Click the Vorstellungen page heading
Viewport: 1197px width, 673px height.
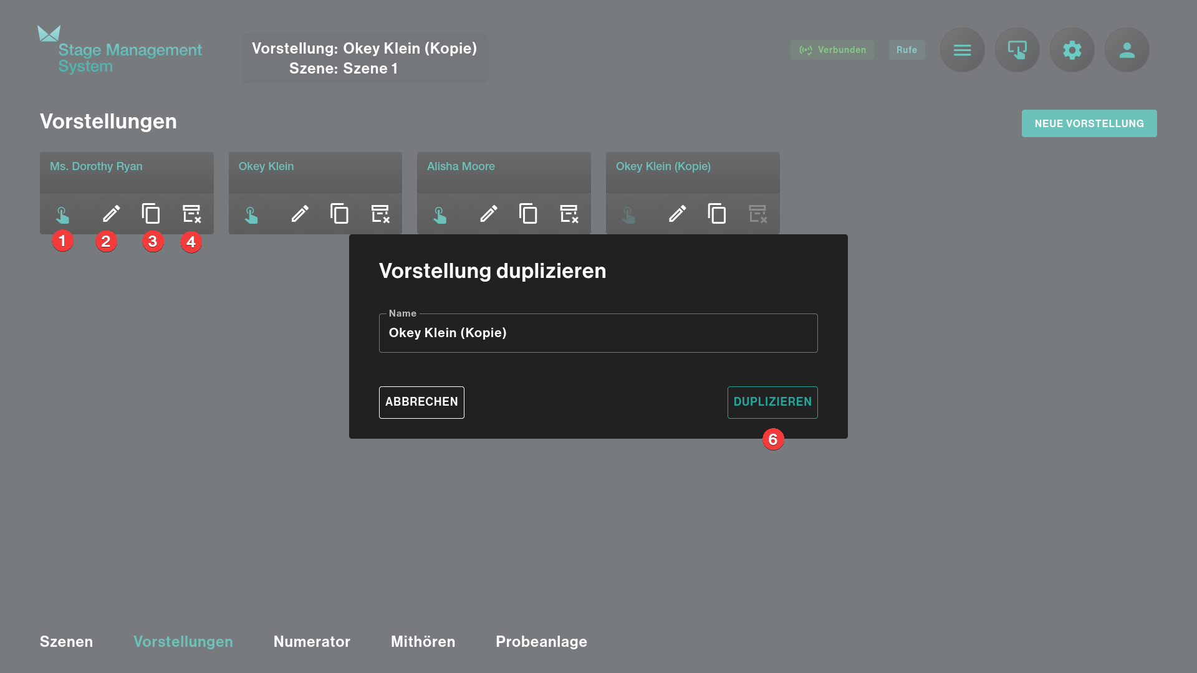click(x=108, y=122)
